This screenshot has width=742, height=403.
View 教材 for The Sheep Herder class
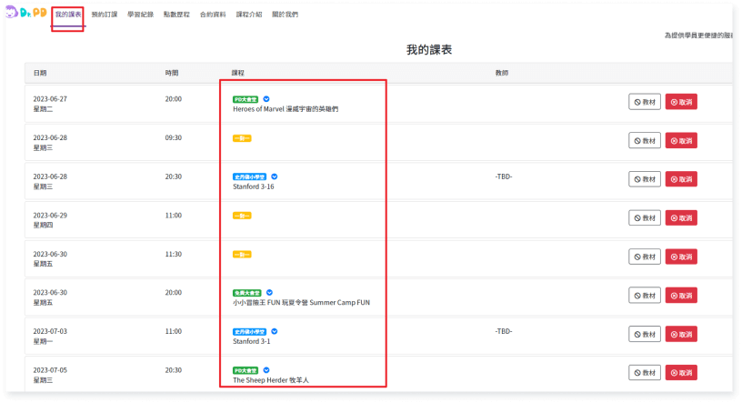tap(644, 372)
